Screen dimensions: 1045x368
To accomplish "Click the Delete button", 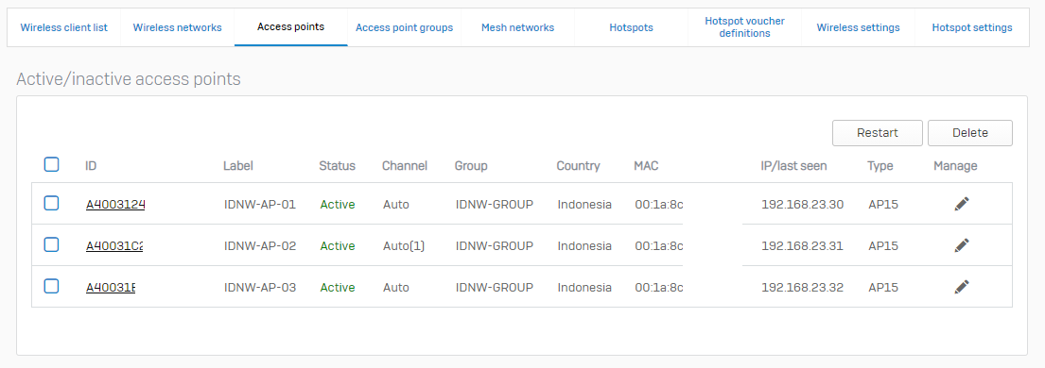I will [x=969, y=133].
